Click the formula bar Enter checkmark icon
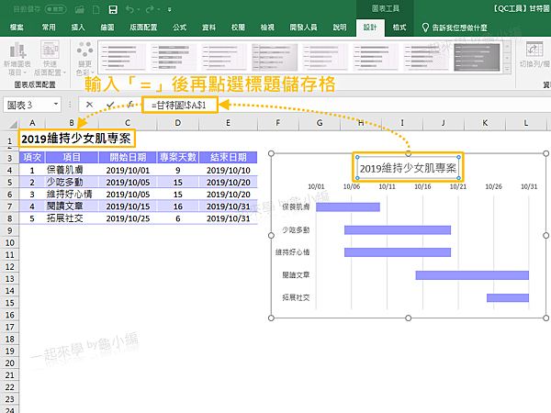The width and height of the screenshot is (551, 413). (110, 105)
